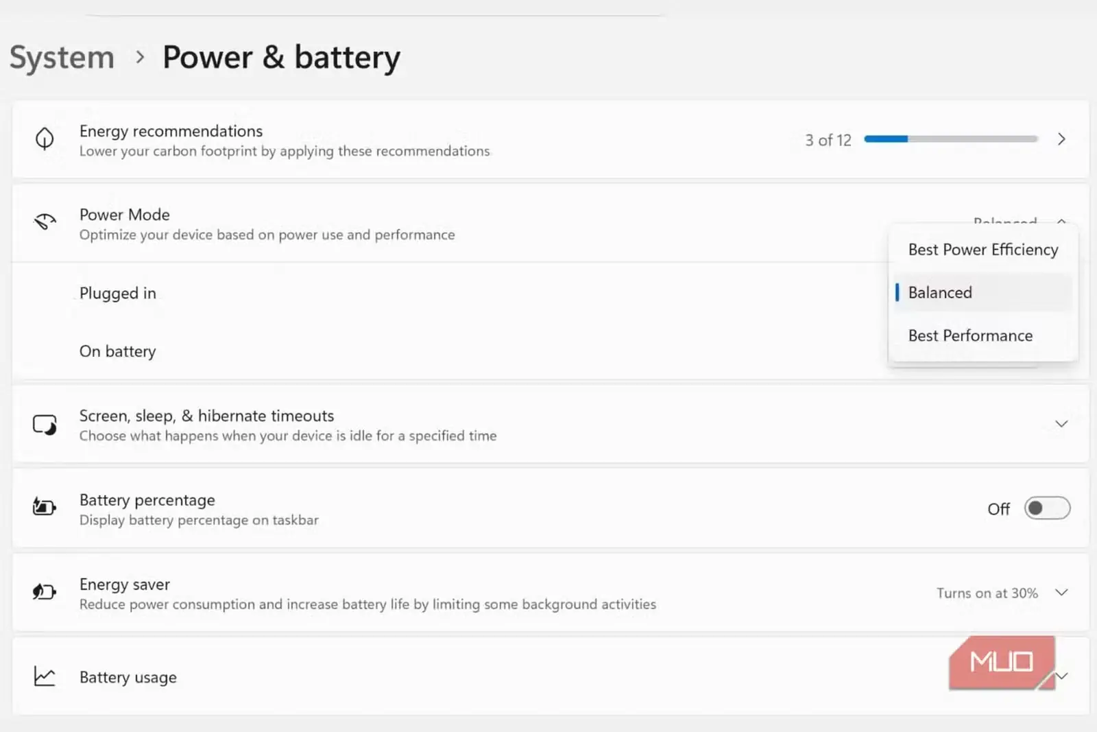Click the energy recommendations progress bar
Screen dimensions: 1097x732
coord(950,139)
